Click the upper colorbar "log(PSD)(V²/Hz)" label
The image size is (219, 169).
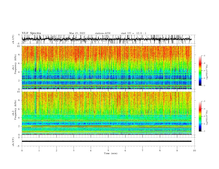pyautogui.click(x=207, y=72)
